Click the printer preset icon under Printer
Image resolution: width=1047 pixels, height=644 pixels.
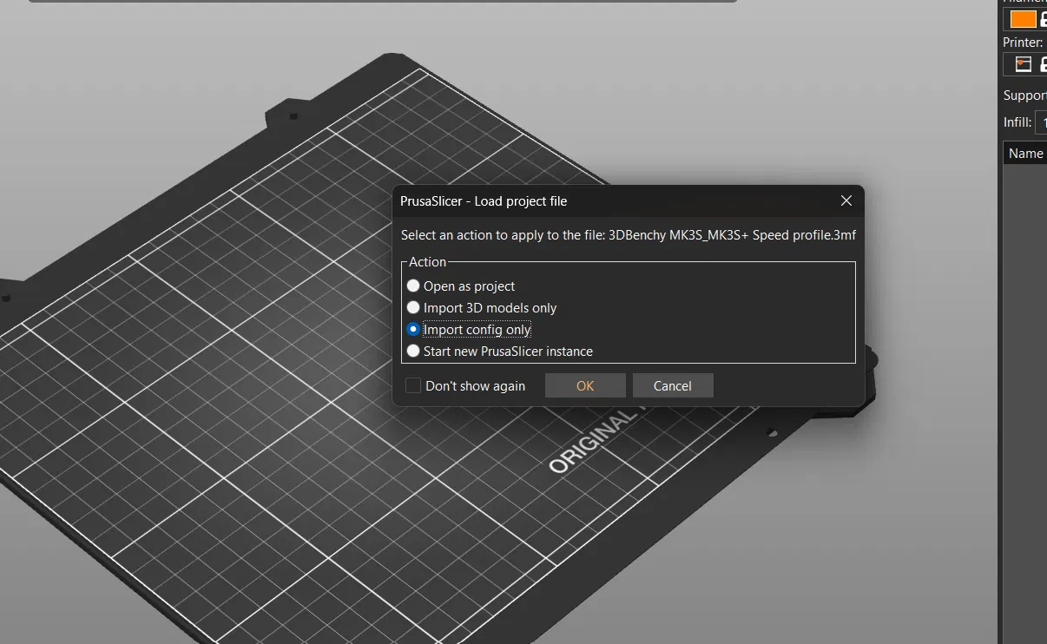tap(1024, 64)
